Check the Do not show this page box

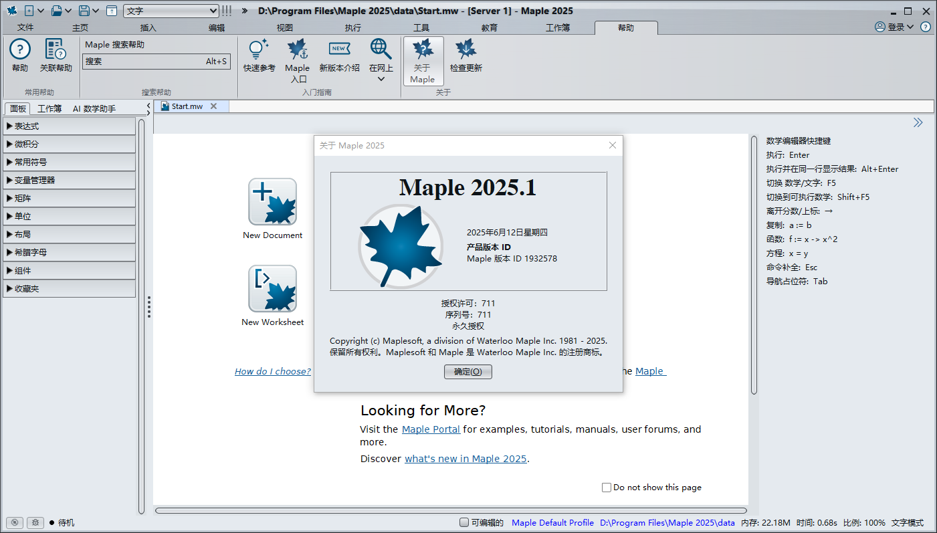click(607, 488)
